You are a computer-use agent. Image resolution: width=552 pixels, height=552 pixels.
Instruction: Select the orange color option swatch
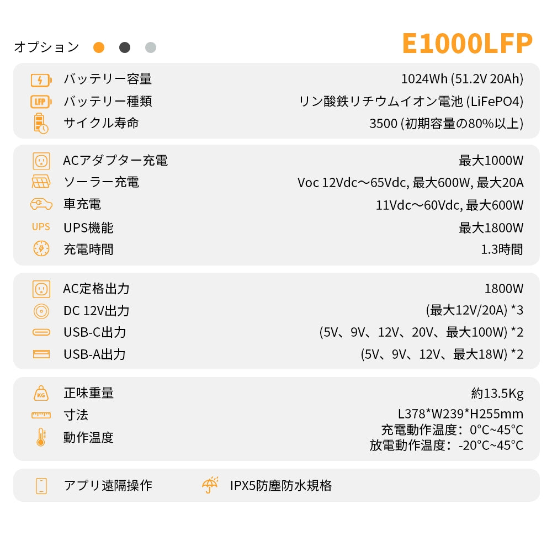point(99,47)
